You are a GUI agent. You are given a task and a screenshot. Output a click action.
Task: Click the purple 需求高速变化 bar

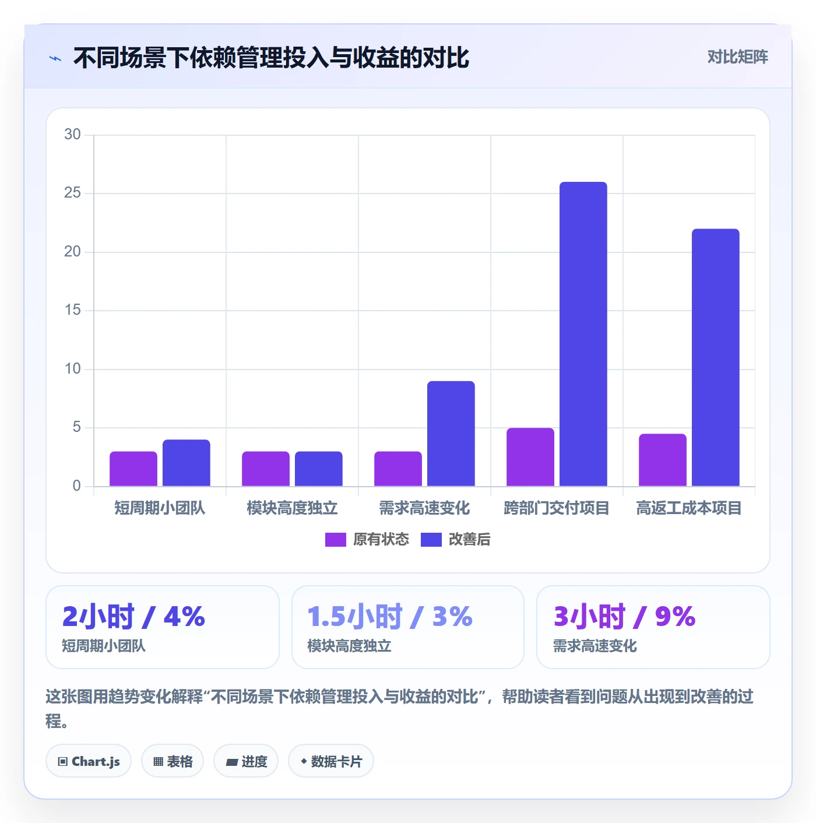(x=398, y=469)
